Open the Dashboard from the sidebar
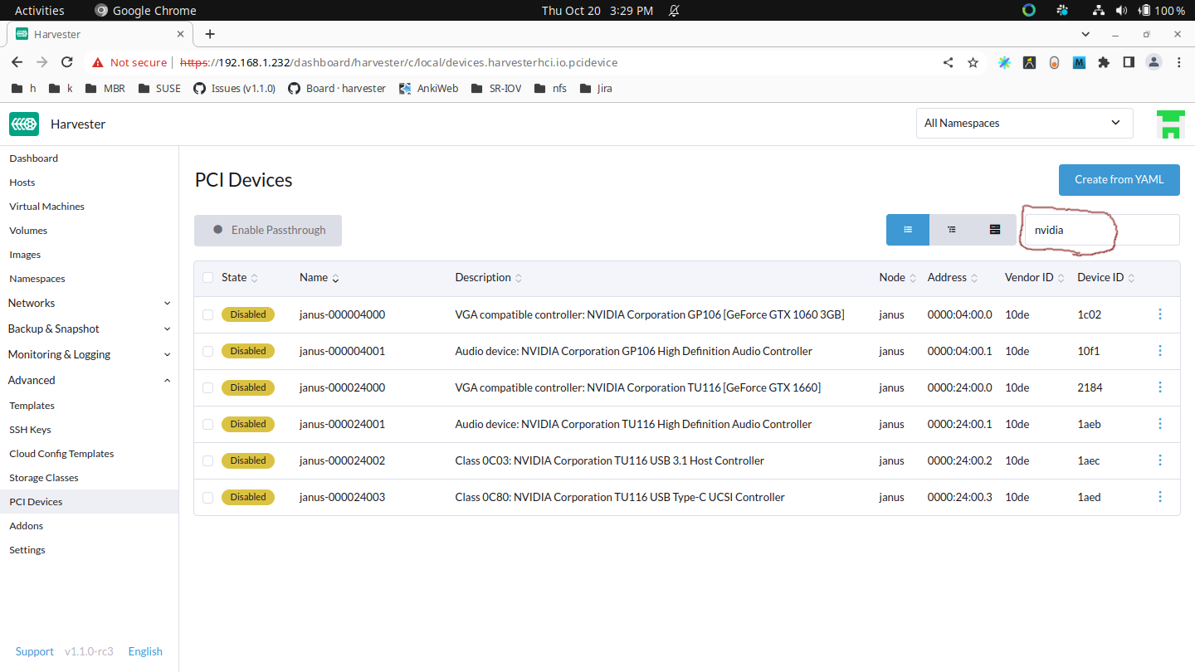 click(x=33, y=158)
